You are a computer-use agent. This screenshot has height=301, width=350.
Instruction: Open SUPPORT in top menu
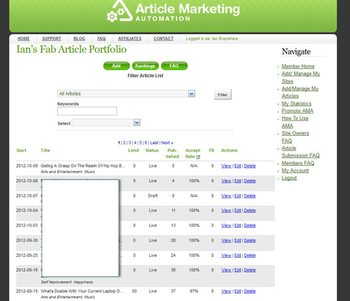coord(51,38)
